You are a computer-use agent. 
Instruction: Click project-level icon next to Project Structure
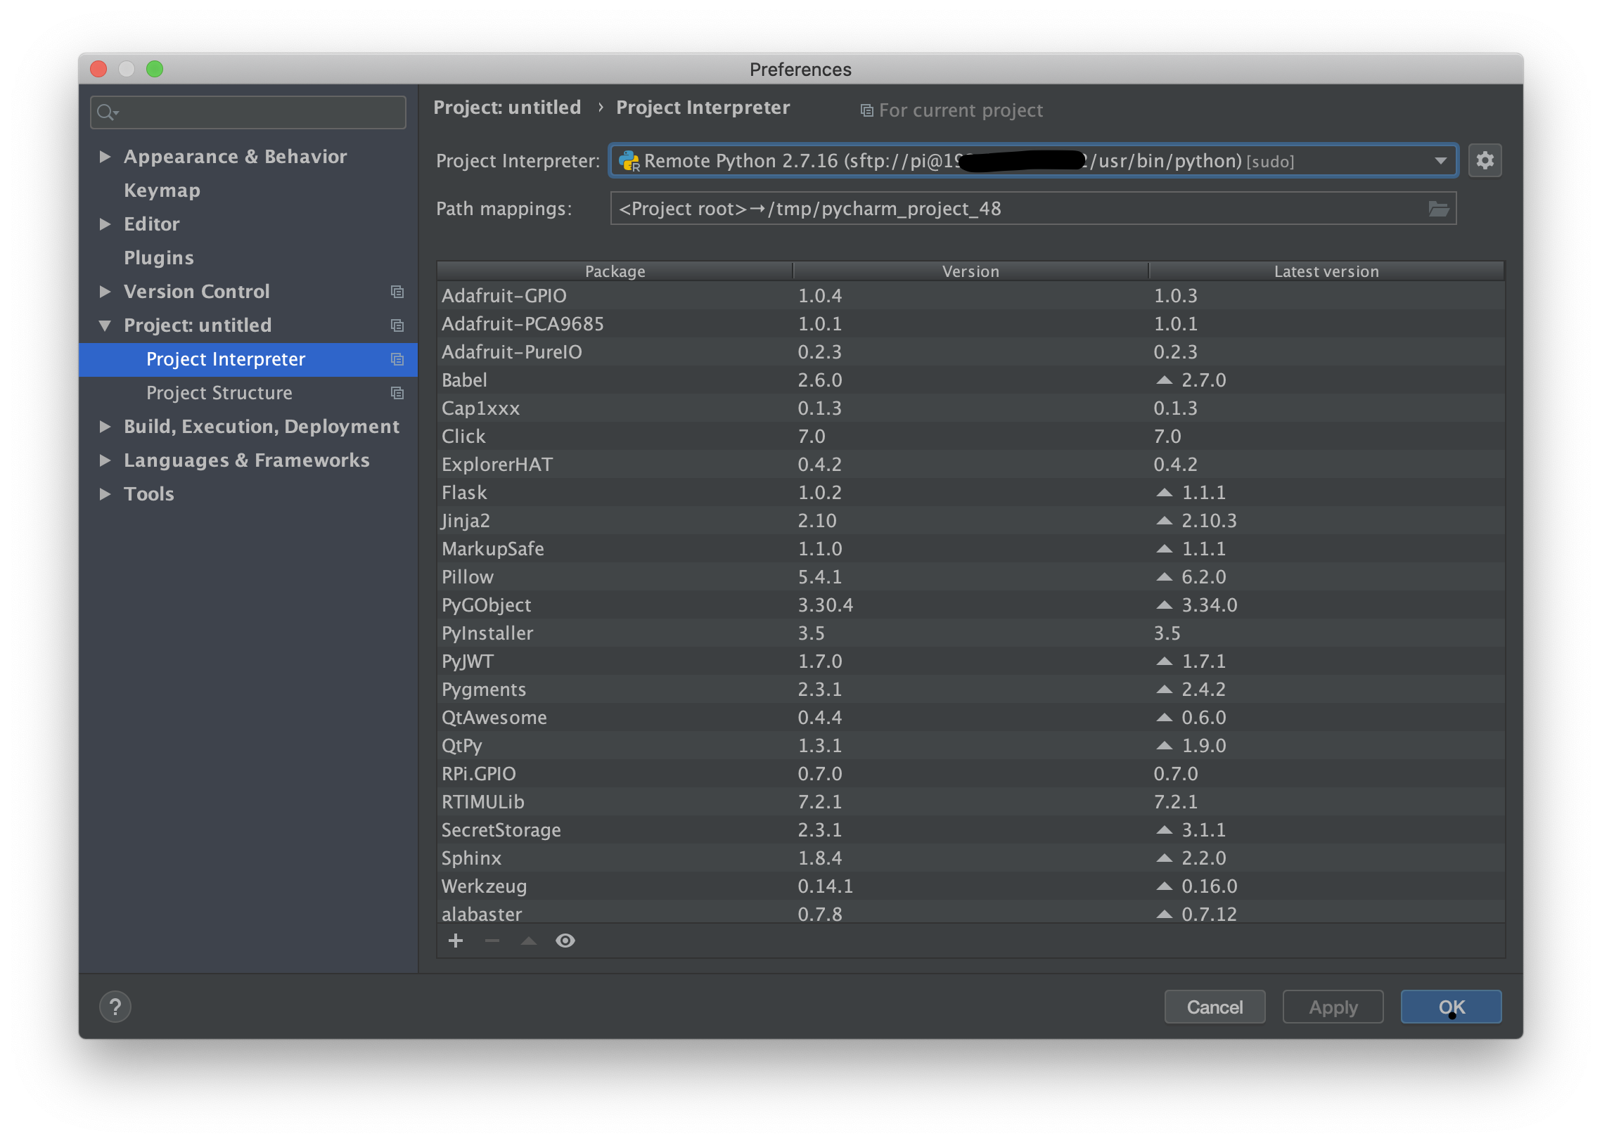coord(397,393)
